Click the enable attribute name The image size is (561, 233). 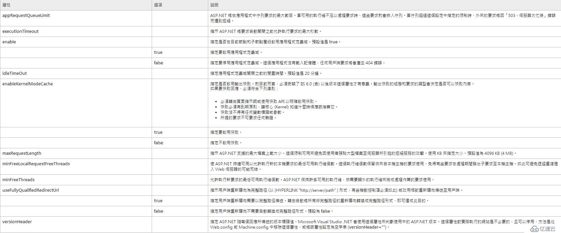click(9, 42)
